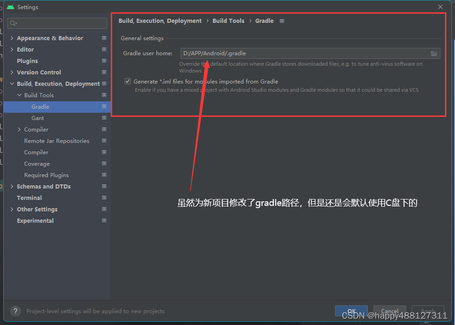This screenshot has height=325, width=455.
Task: Click the project-level icon beside expandable Compiler row
Action: point(104,129)
